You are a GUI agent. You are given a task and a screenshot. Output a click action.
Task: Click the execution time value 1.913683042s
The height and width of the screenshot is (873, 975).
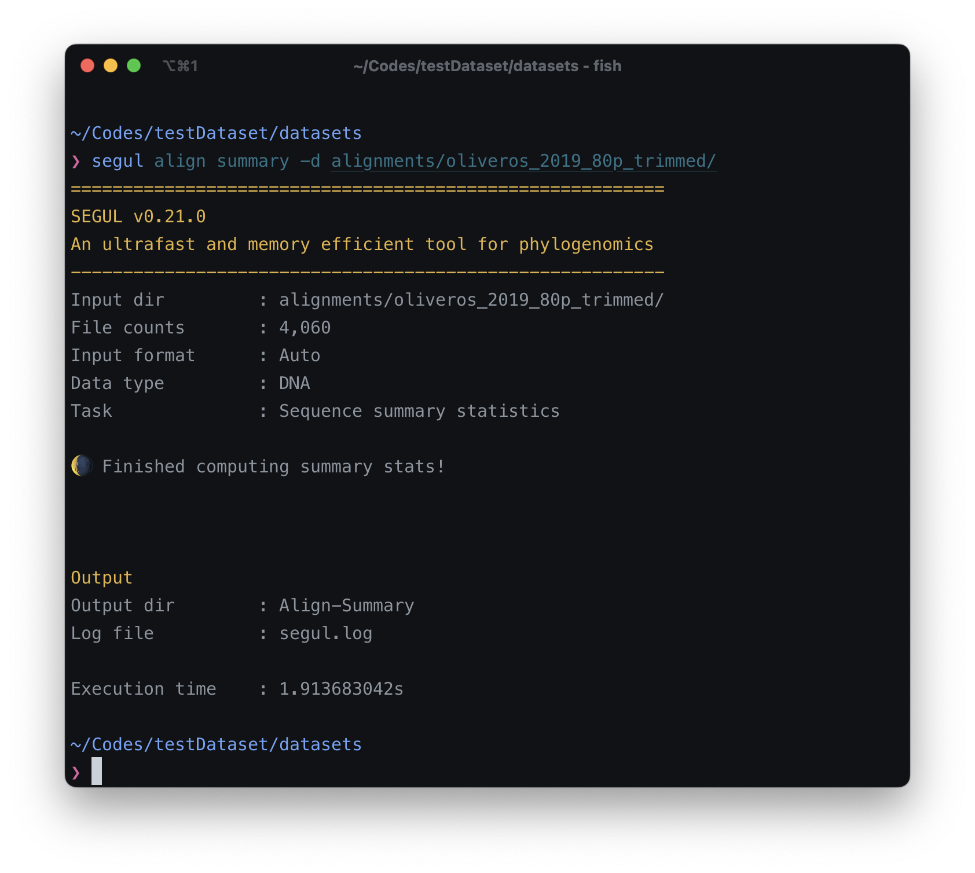pyautogui.click(x=342, y=689)
